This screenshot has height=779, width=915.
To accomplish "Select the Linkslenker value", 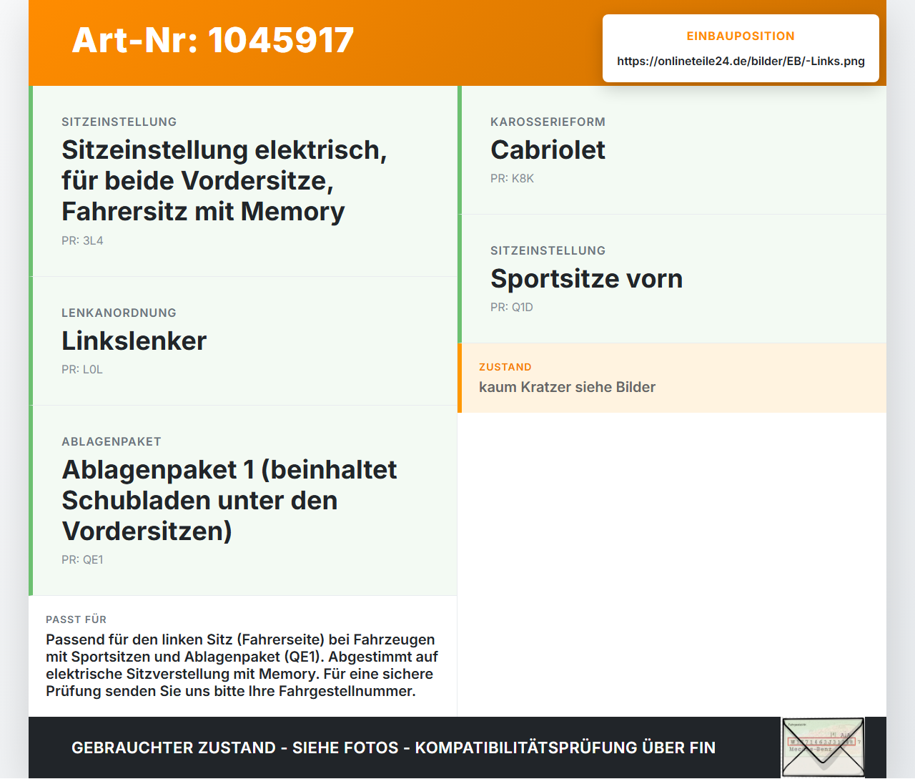I will coord(134,340).
